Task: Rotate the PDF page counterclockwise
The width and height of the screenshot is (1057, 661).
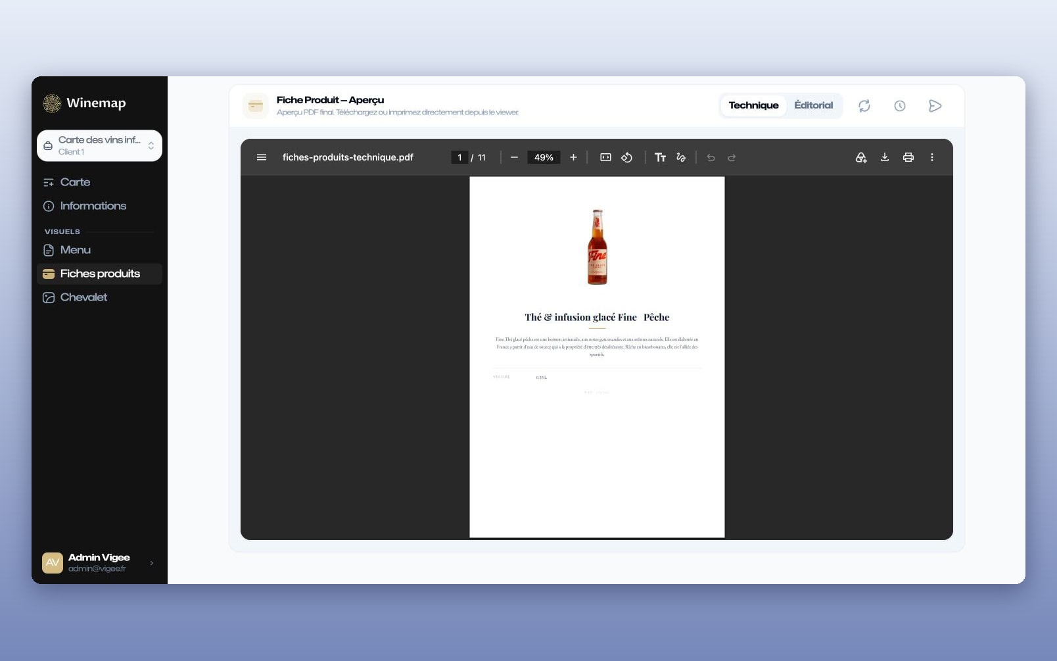Action: (x=626, y=157)
